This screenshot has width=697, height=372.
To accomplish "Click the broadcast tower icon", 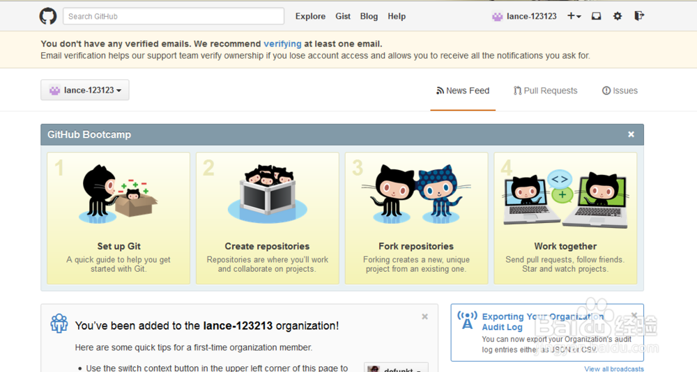I will (467, 320).
